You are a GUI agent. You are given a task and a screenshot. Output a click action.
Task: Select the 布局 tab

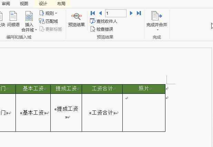point(61,3)
